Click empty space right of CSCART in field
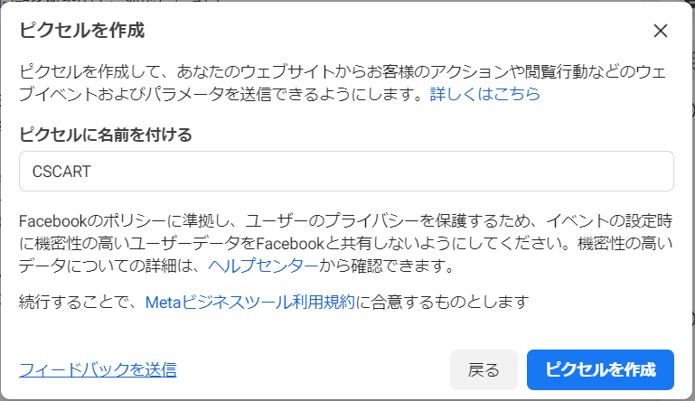The height and width of the screenshot is (401, 695). click(407, 171)
